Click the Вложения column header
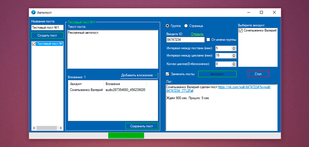Viewport: 309px width, 147px height. [125, 84]
